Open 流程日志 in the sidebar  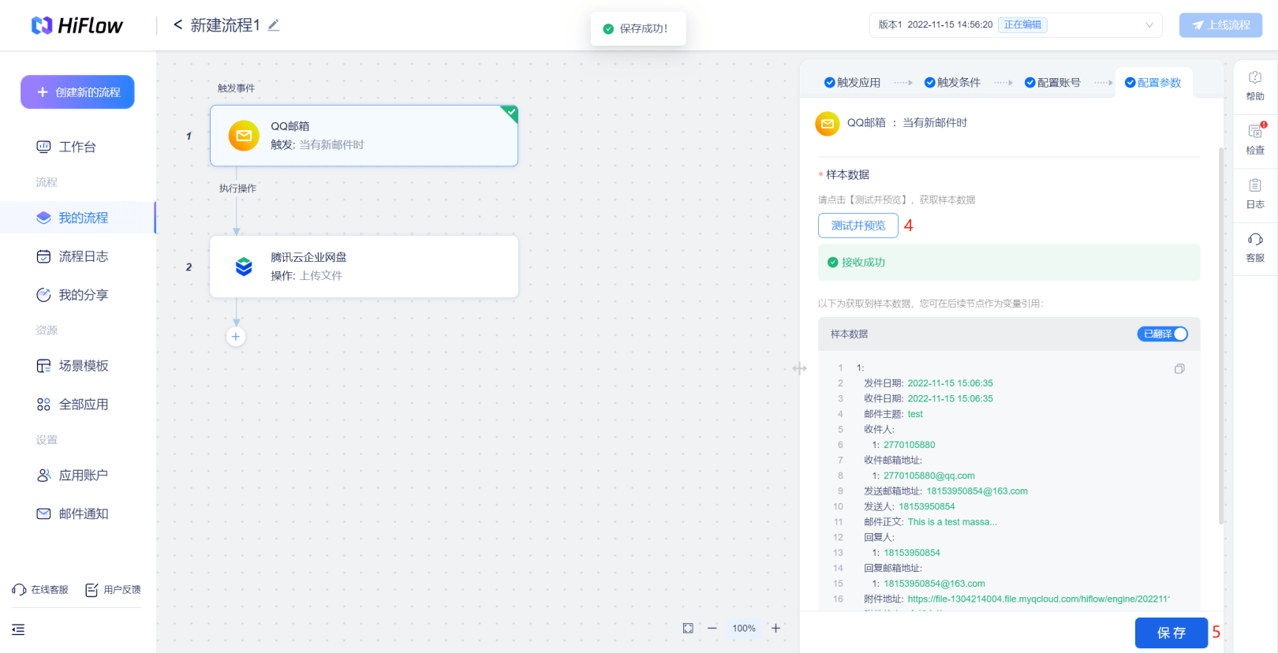point(77,256)
